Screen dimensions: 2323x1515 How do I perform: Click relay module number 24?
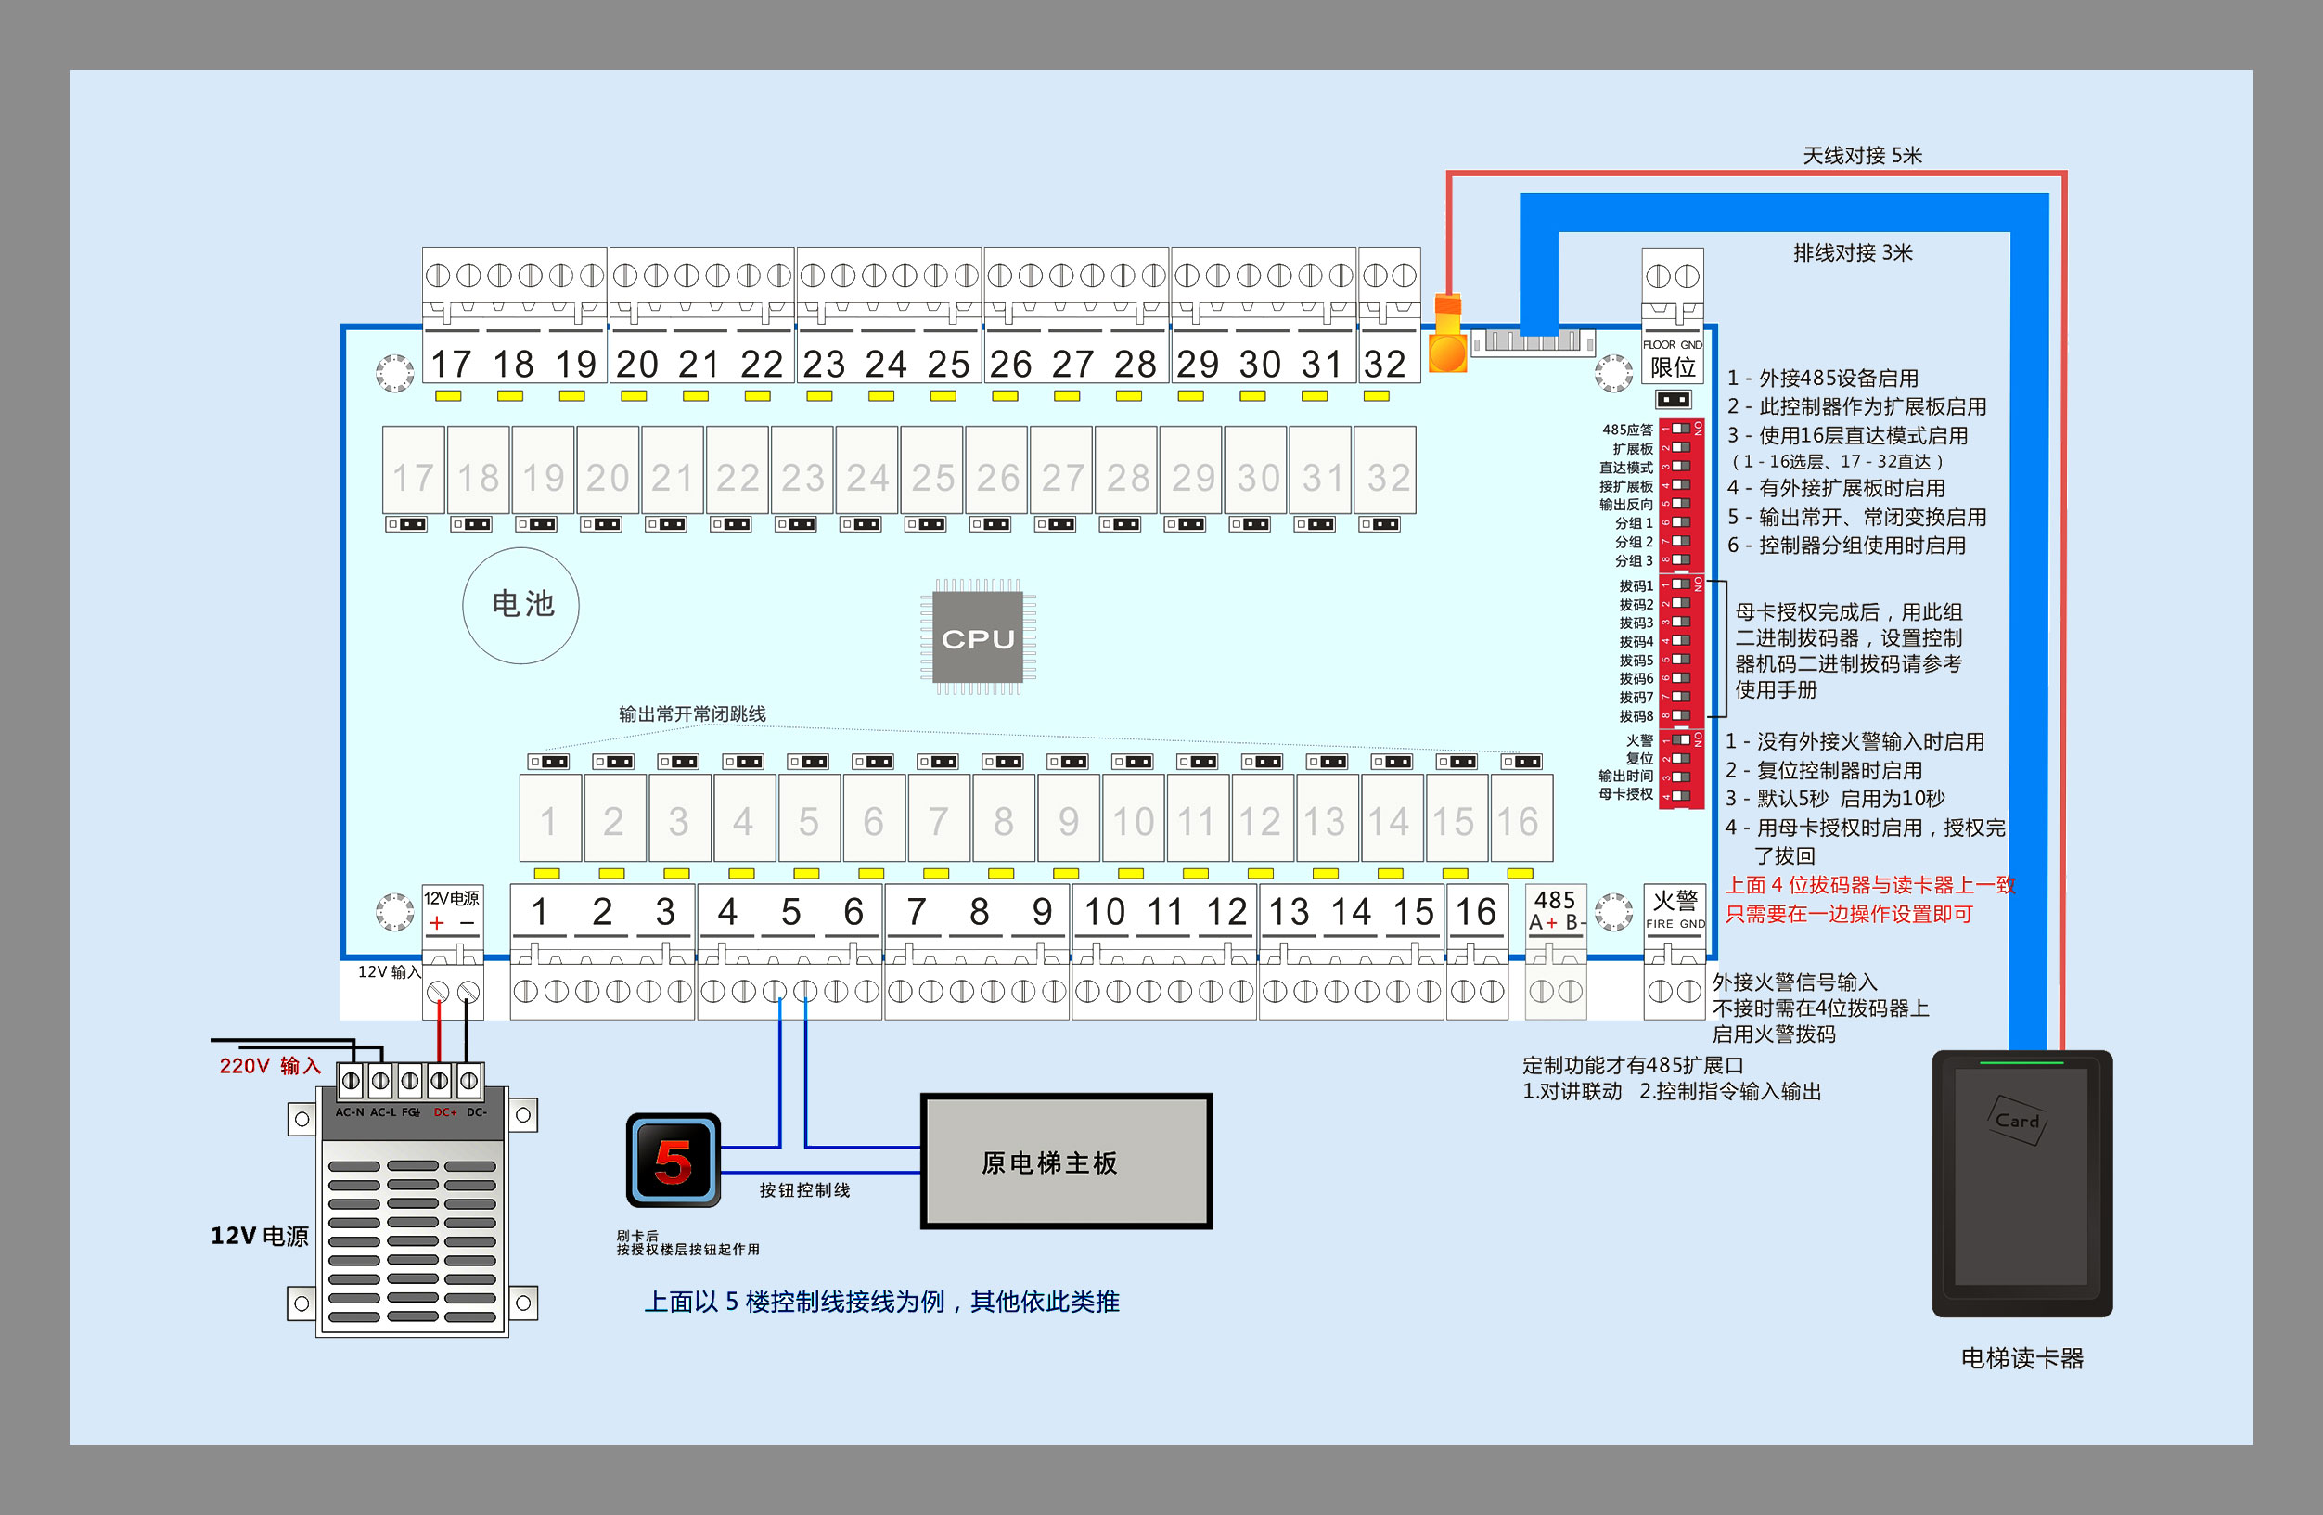(866, 469)
